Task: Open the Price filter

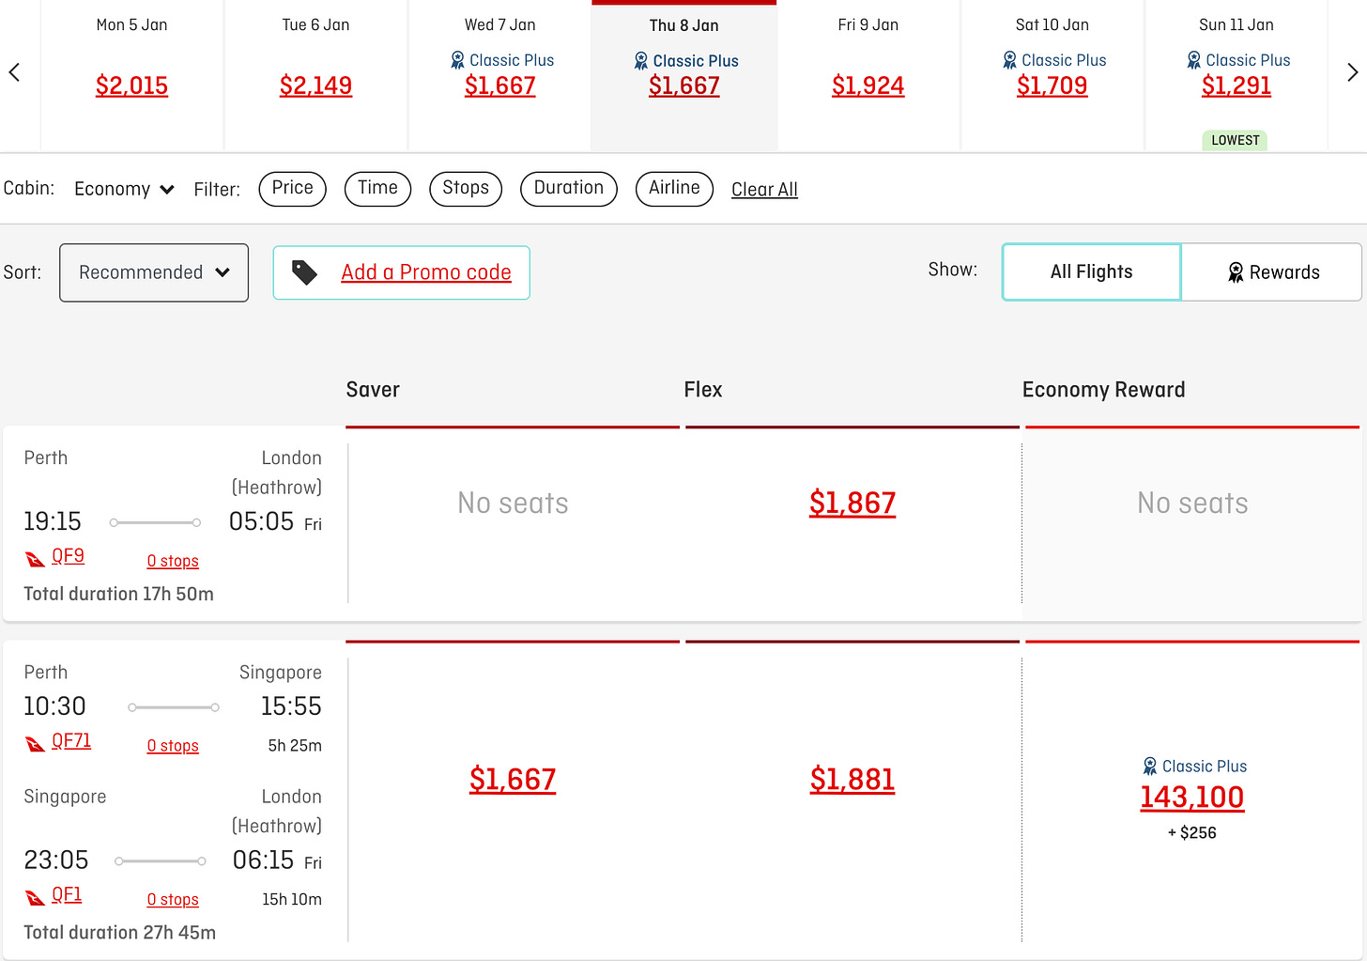Action: [x=292, y=188]
